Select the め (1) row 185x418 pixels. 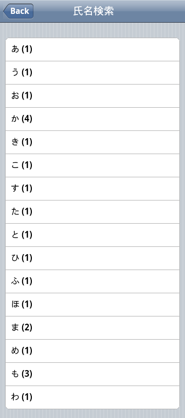[92, 351]
